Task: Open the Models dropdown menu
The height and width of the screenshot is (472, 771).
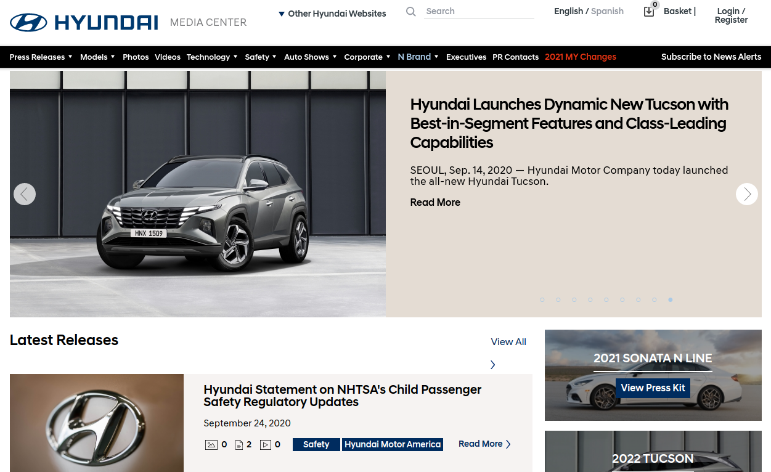Action: coord(98,57)
